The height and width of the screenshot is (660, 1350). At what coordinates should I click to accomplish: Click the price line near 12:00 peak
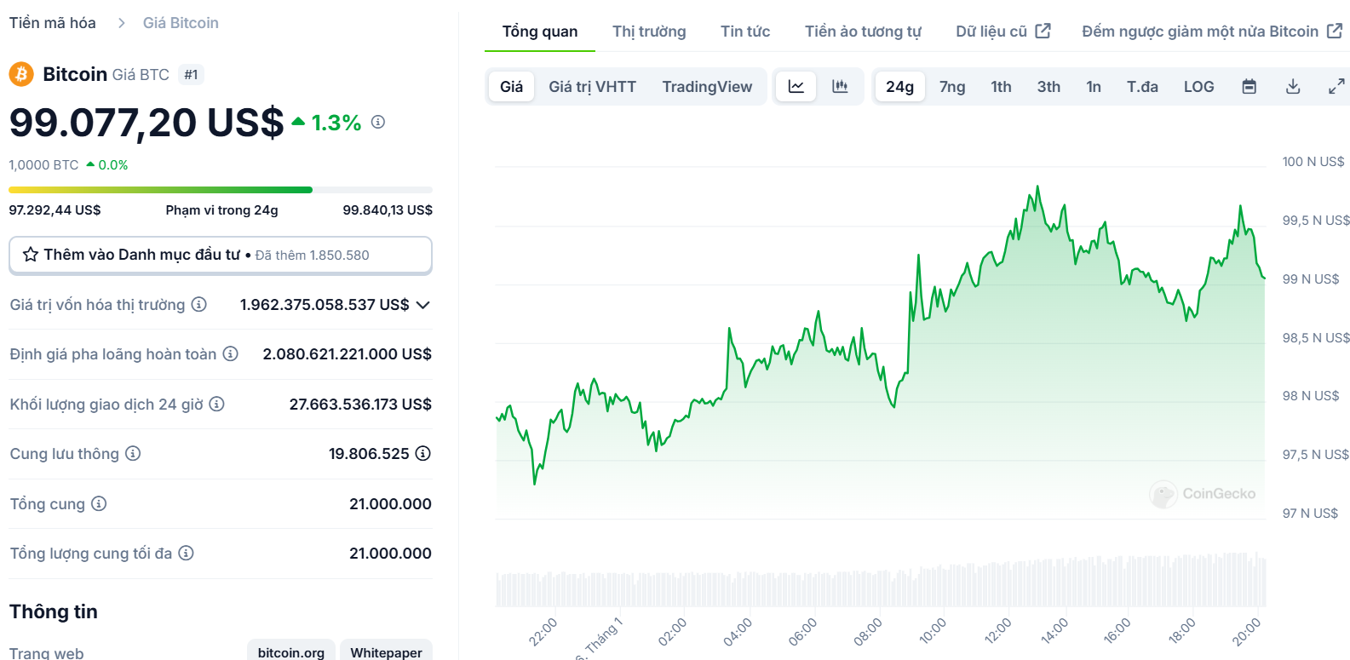1037,188
